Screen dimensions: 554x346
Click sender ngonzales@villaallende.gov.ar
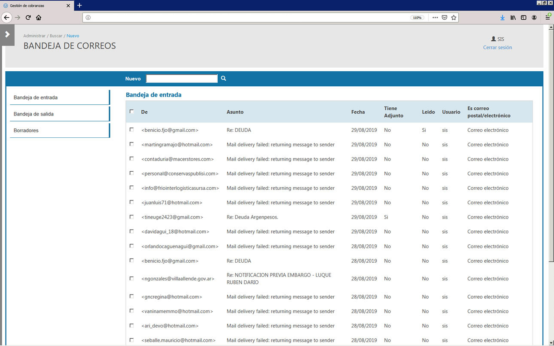(177, 279)
